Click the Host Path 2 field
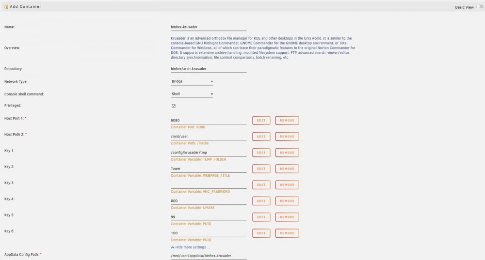Image resolution: width=485 pixels, height=260 pixels. 209,137
